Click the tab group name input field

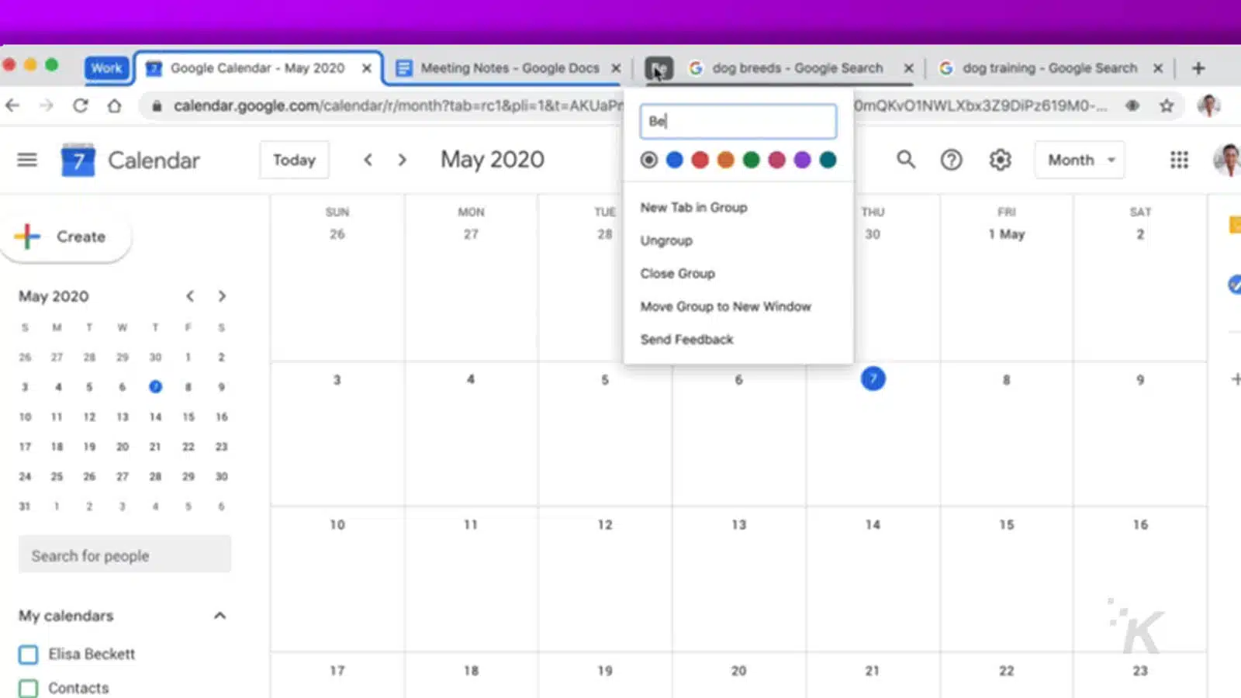tap(738, 121)
